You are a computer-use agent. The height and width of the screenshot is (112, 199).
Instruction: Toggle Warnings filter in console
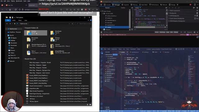(x=162, y=32)
